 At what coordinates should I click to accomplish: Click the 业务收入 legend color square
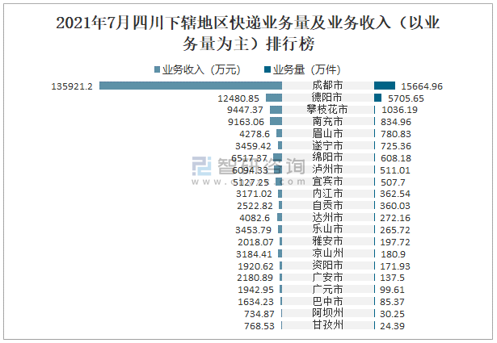157,69
